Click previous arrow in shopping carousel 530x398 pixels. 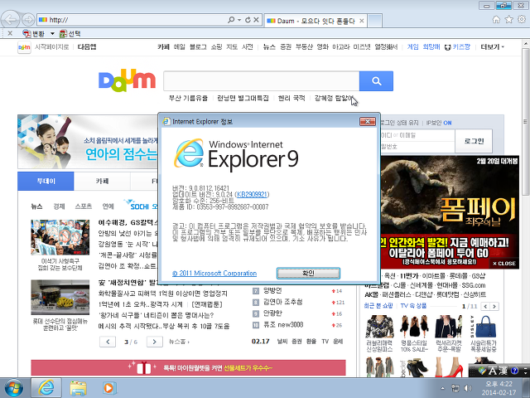pyautogui.click(x=486, y=306)
